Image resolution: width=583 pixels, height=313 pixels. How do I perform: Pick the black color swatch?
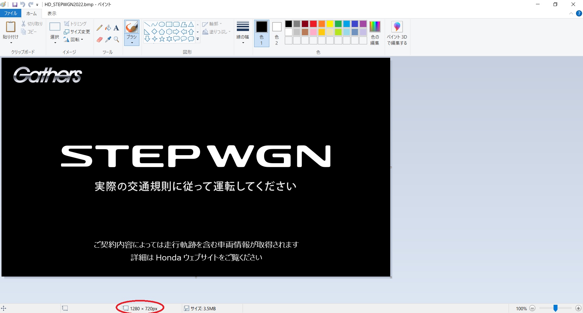tap(288, 24)
